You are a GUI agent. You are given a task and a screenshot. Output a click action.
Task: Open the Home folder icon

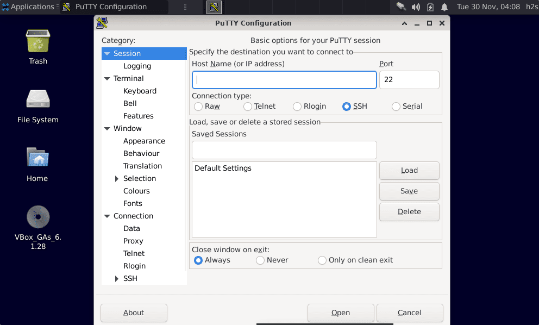click(37, 158)
